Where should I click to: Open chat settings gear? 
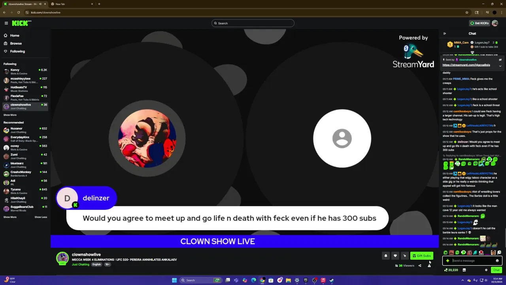(x=486, y=270)
